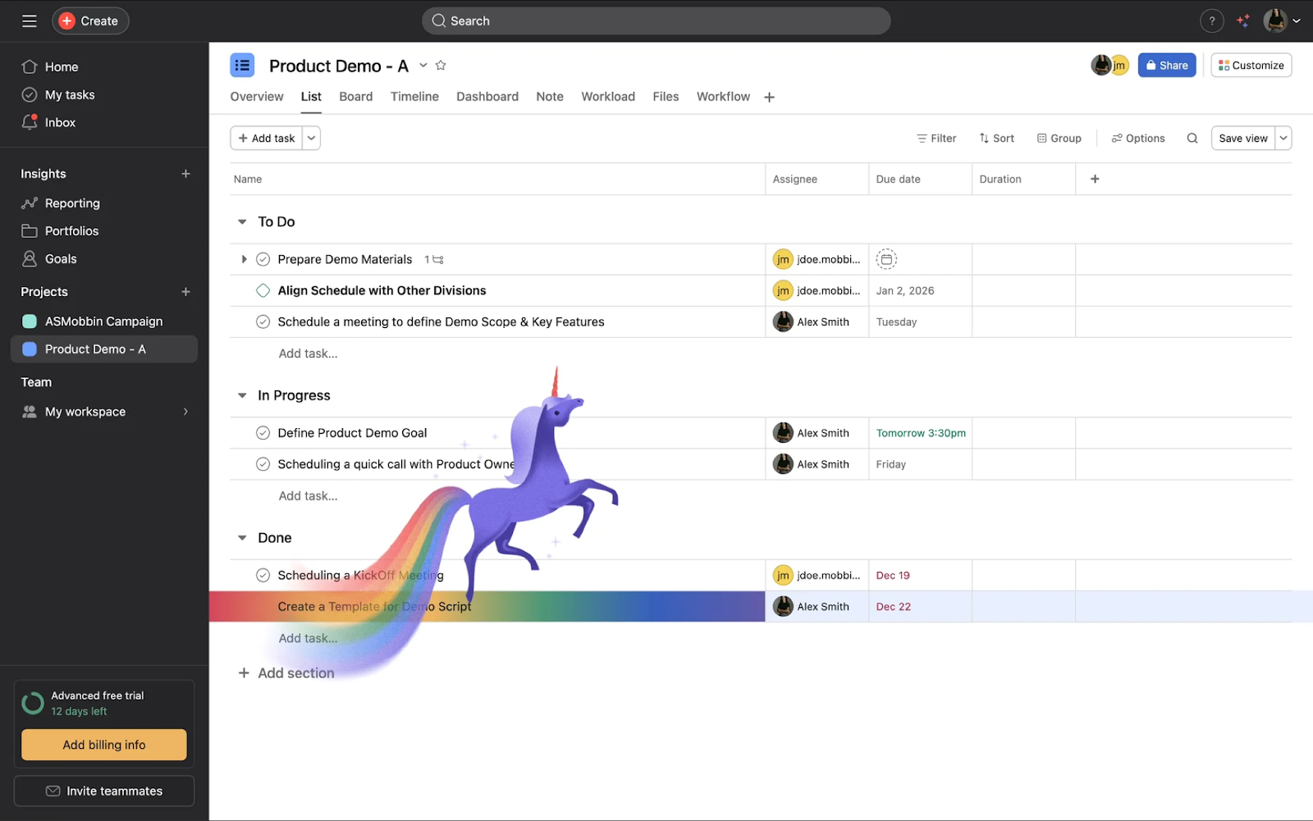
Task: Toggle completion of Schedule a meeting task
Action: click(263, 322)
